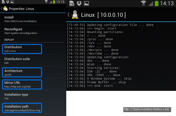This screenshot has width=176, height=116.
Task: Select log line 'dns ... done'
Action: coord(98,61)
